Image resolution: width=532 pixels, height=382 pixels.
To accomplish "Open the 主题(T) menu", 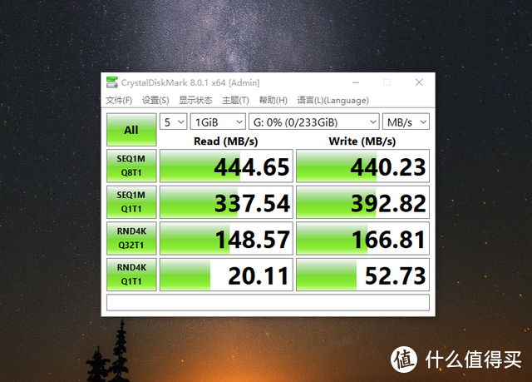I will pyautogui.click(x=235, y=100).
